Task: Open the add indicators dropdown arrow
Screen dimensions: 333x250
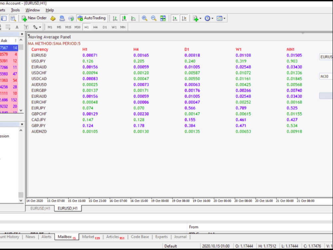Action: 201,18
